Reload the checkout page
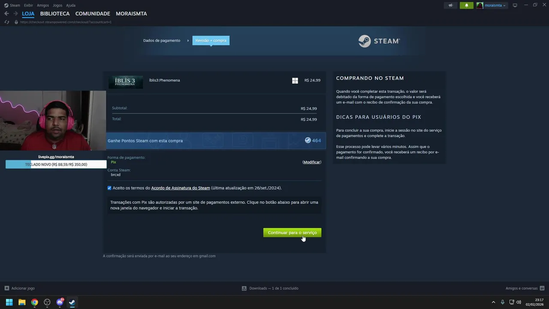 tap(6, 22)
